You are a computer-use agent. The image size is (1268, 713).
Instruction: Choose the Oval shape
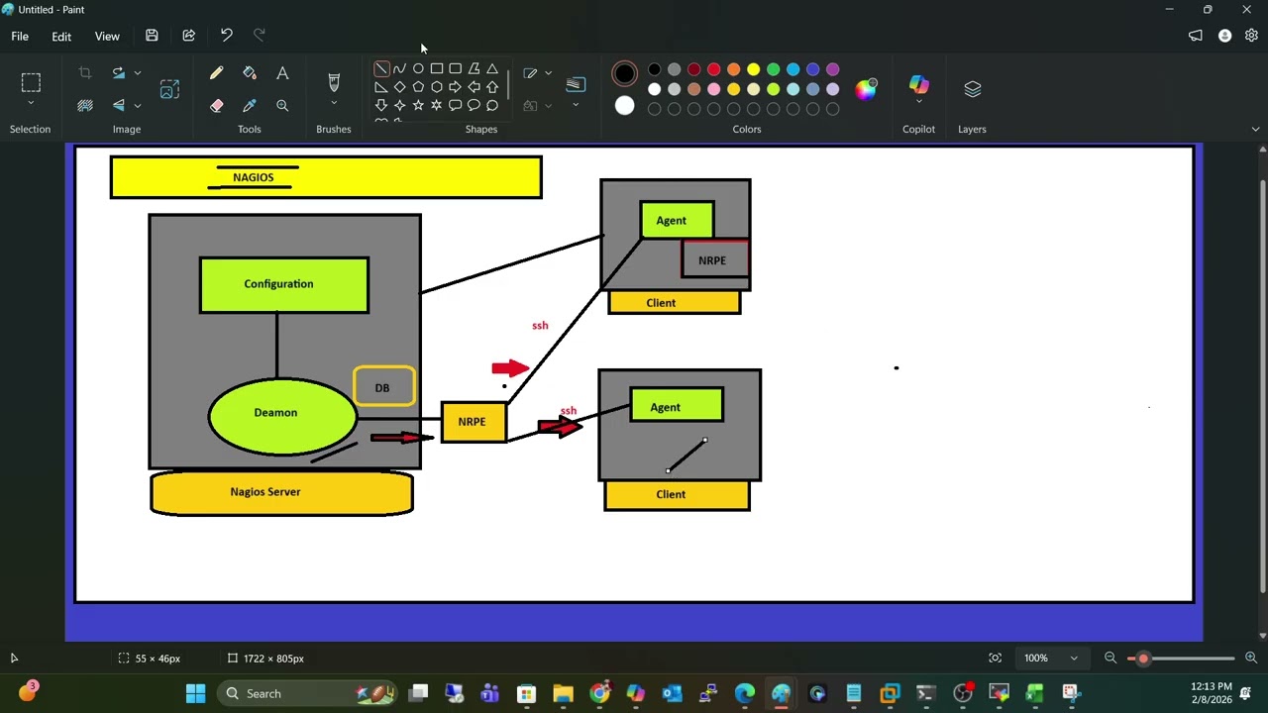tap(418, 69)
